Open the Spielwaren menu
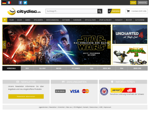The image size is (150, 120). 38,20
